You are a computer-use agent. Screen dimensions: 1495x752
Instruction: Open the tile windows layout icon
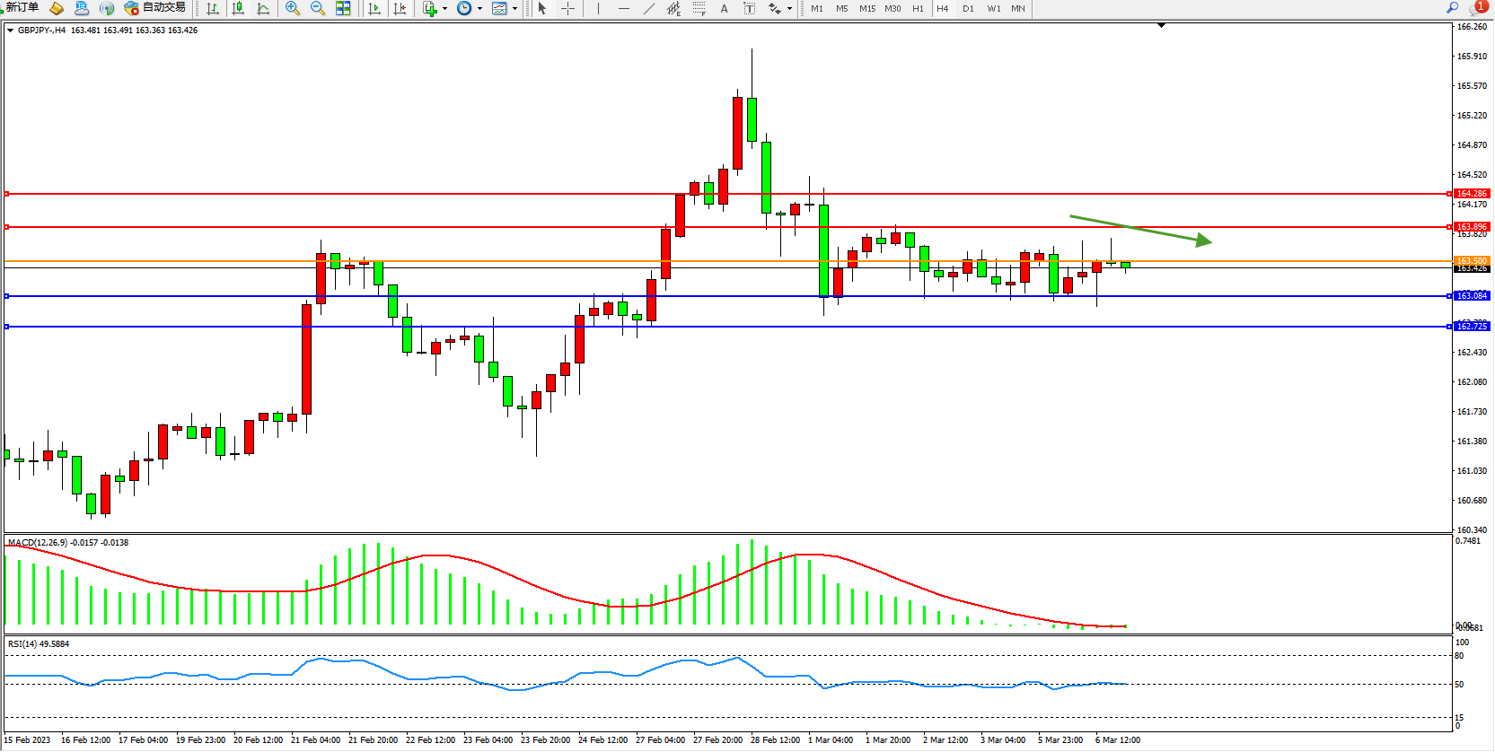click(x=343, y=8)
